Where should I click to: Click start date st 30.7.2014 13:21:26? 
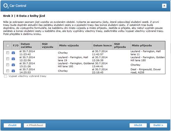point(27,65)
